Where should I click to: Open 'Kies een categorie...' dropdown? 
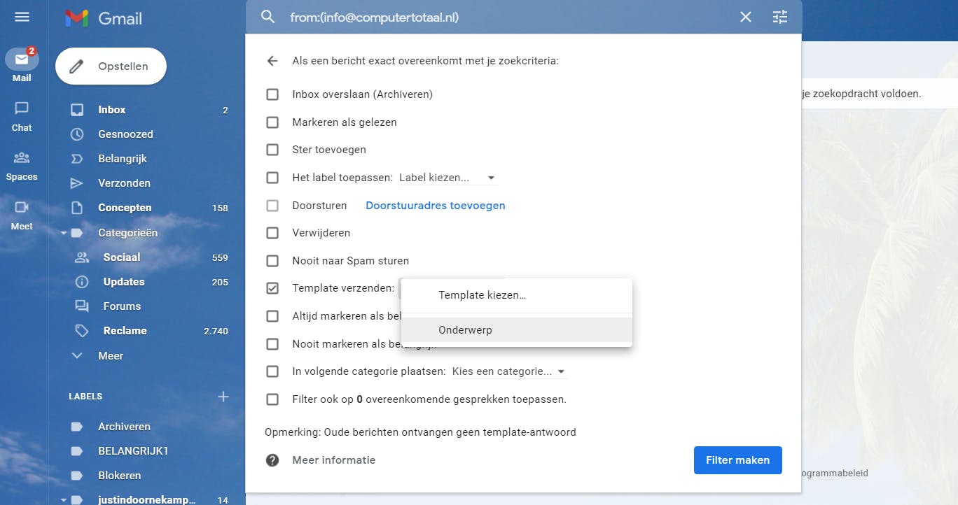(x=508, y=371)
